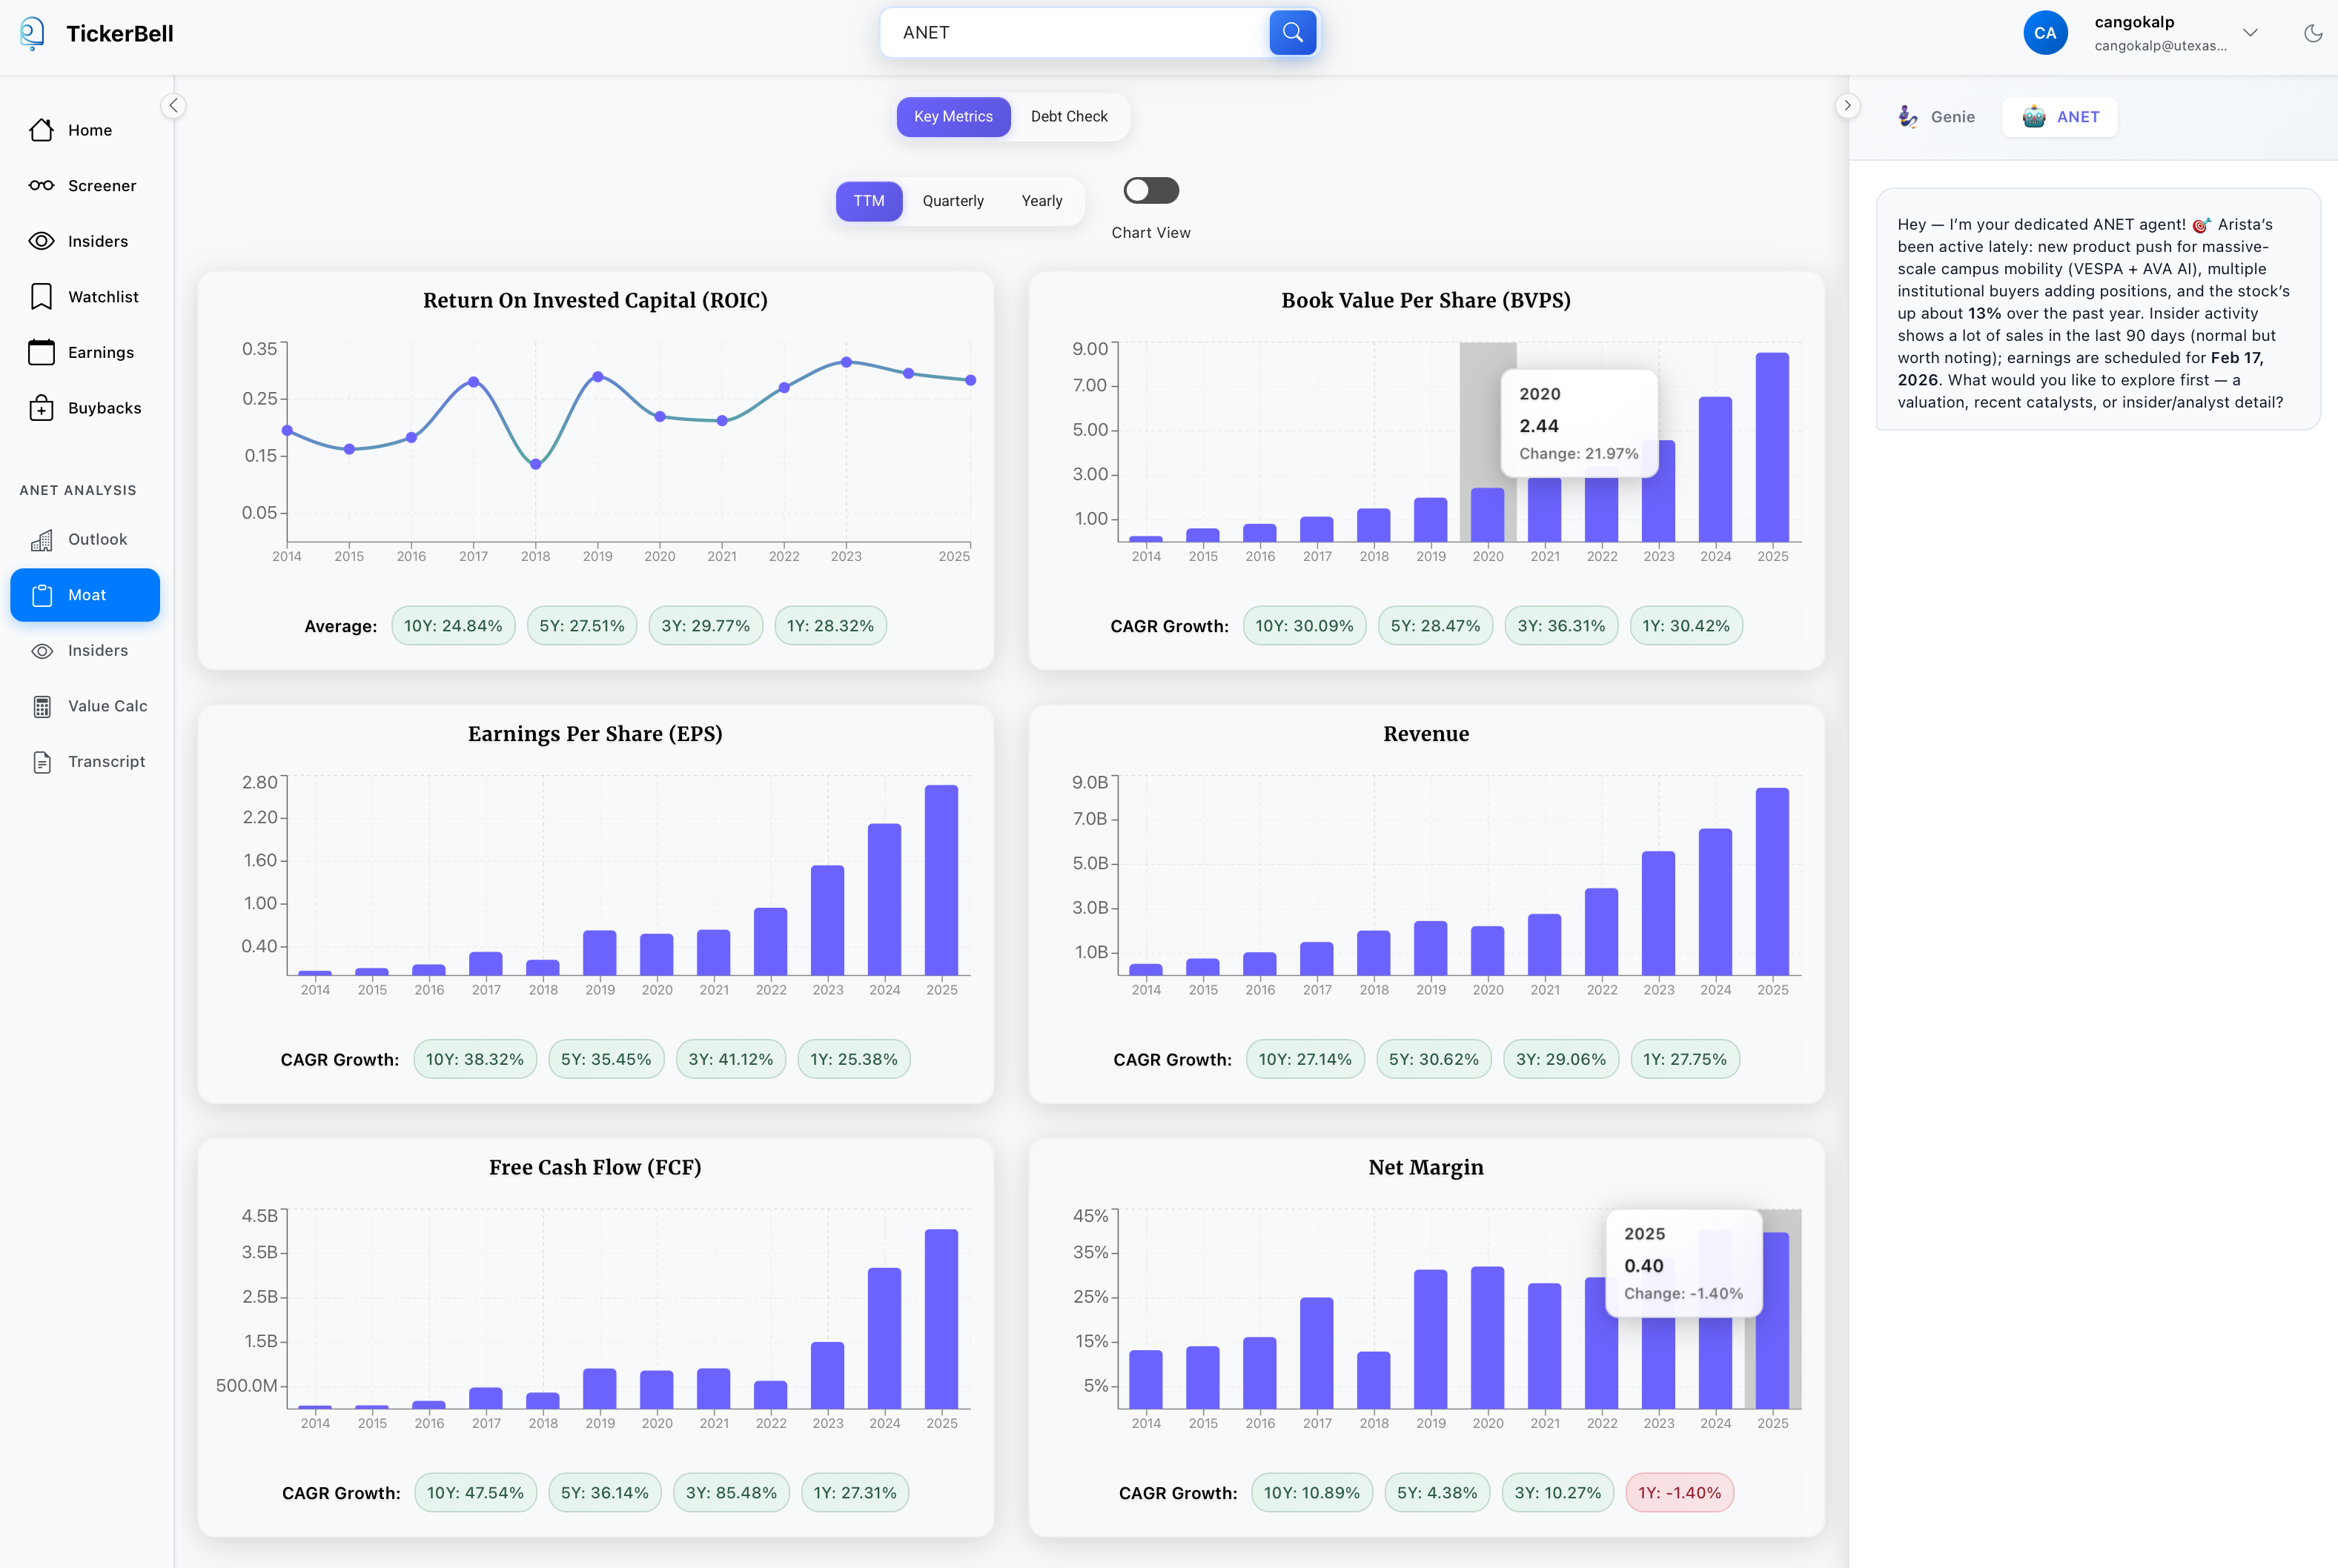
Task: Collapse the left sidebar chevron
Action: tap(173, 106)
